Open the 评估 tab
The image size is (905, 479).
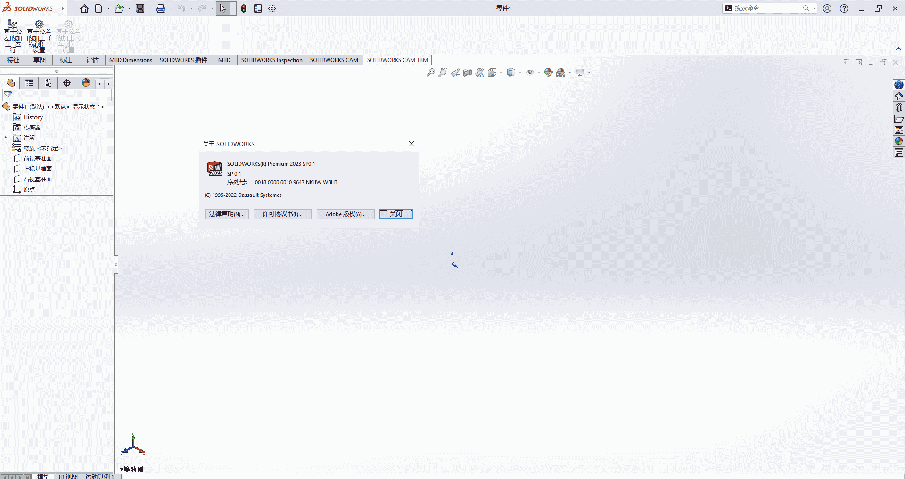click(x=92, y=60)
